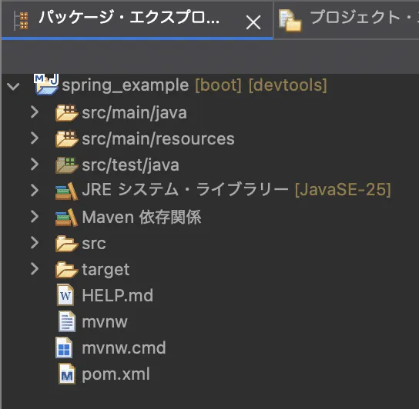Click the mvnw.cmd Windows script icon
Image resolution: width=419 pixels, height=409 pixels.
coord(64,347)
